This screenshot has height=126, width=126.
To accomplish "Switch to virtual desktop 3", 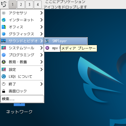I will [x=29, y=4].
